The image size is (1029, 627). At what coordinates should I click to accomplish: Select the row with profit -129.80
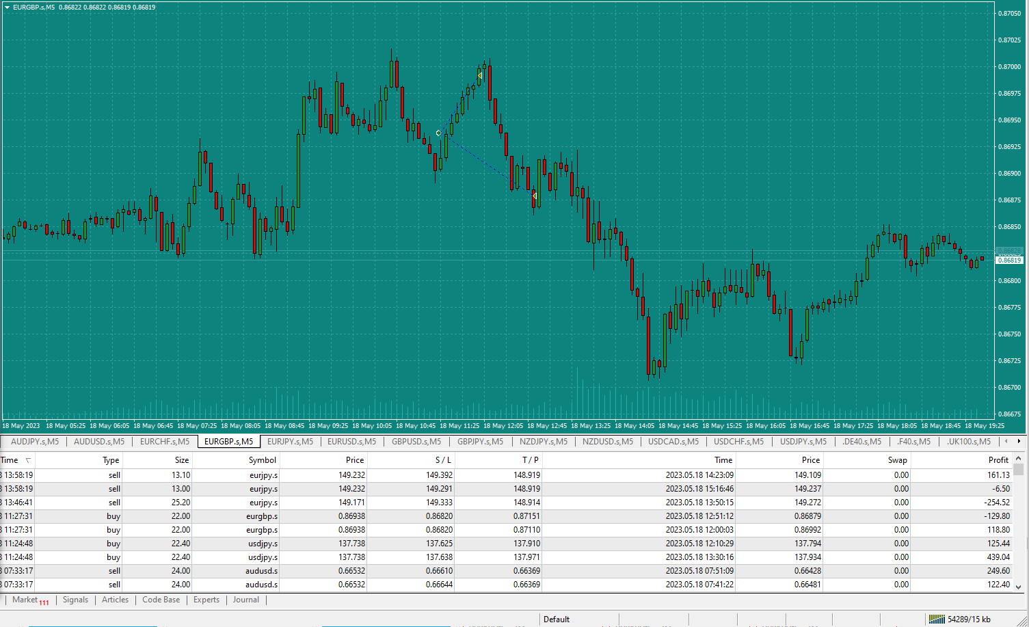coord(506,516)
